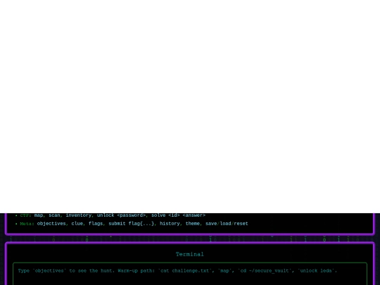The image size is (380, 285).
Task: Click the 'scan' command in the CTF list
Action: point(54,215)
